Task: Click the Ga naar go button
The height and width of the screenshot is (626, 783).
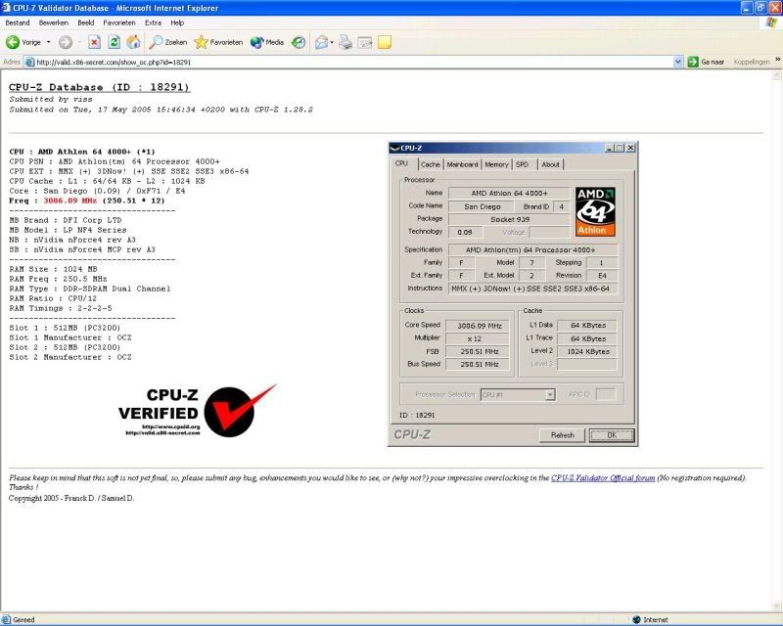Action: pyautogui.click(x=706, y=62)
